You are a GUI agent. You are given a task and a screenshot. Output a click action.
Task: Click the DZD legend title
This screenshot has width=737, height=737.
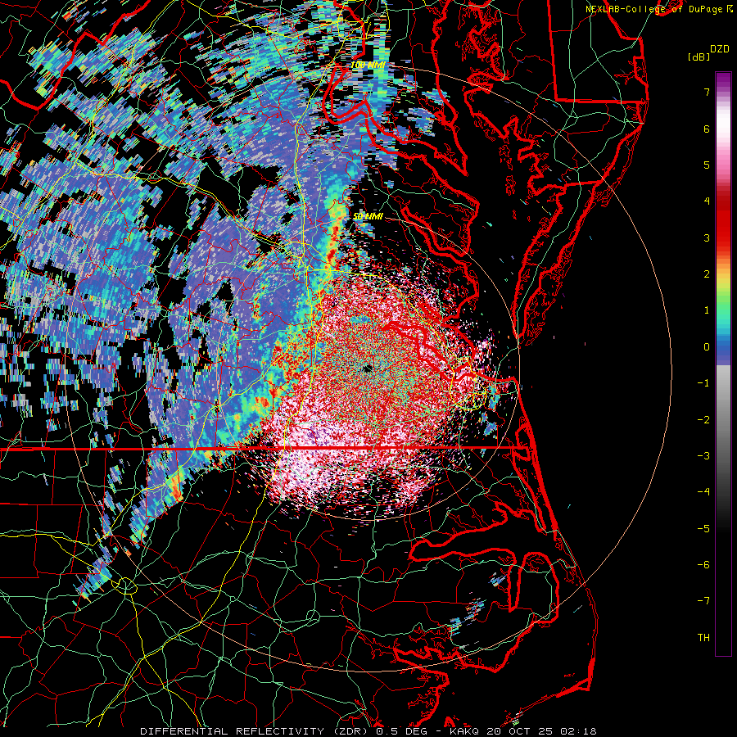coord(719,49)
